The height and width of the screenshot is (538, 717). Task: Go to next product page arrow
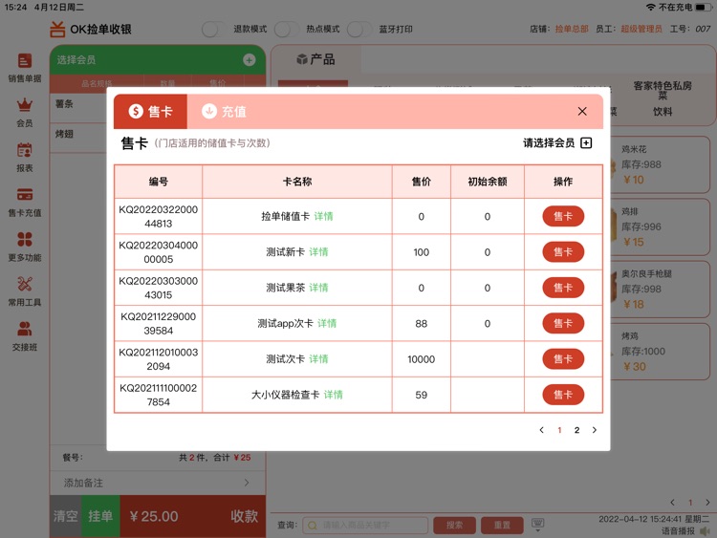coord(707,503)
